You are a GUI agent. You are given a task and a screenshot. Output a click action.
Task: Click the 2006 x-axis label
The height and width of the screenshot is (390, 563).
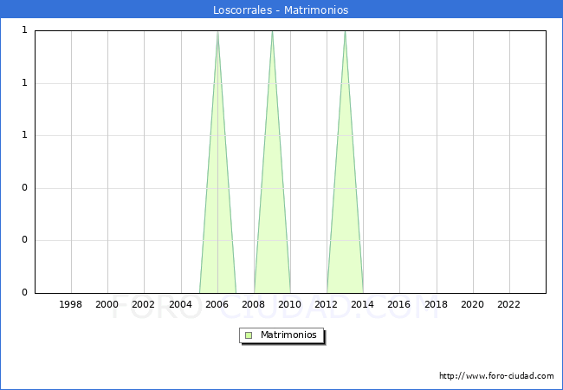(217, 304)
